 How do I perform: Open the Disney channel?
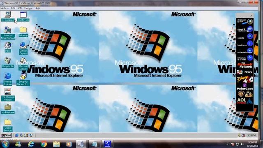pos(245,79)
